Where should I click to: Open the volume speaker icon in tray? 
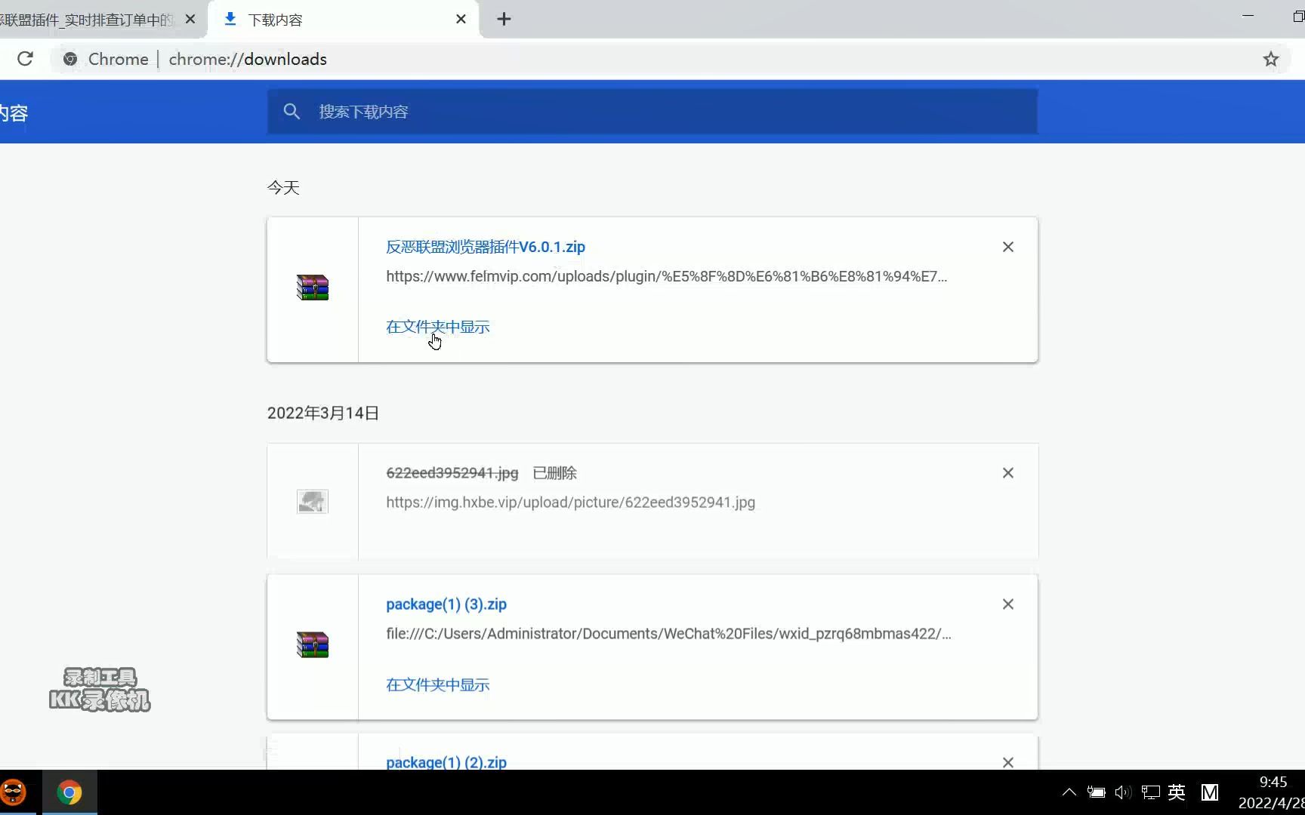tap(1123, 792)
